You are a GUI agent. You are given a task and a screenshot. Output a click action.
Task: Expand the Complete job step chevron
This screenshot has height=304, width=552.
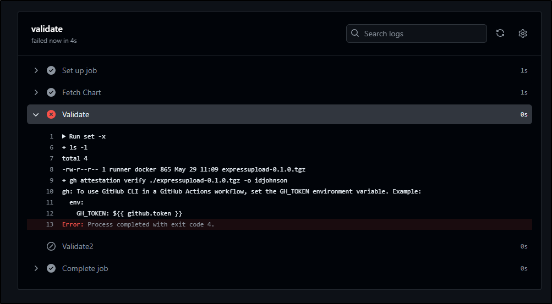[x=36, y=268]
